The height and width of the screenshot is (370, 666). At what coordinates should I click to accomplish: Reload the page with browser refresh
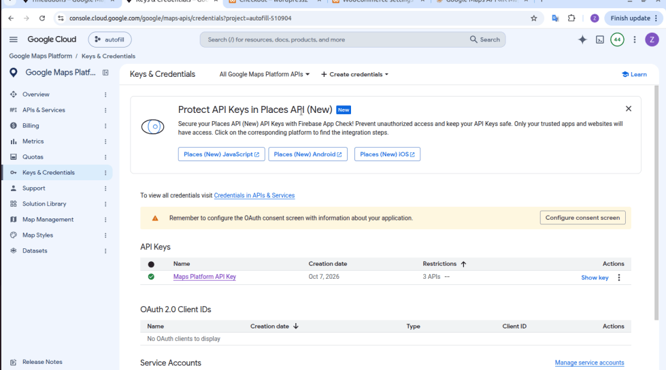click(42, 18)
